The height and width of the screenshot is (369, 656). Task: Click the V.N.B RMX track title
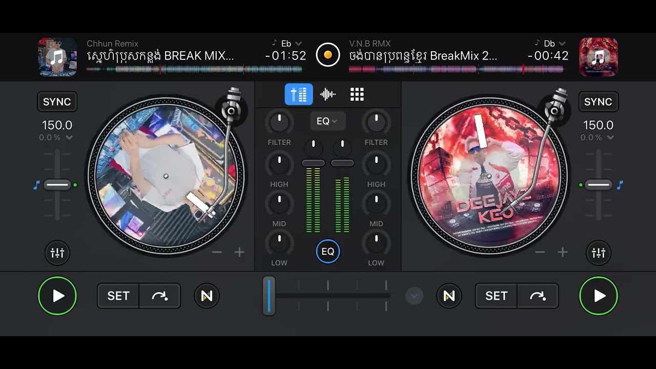click(423, 56)
